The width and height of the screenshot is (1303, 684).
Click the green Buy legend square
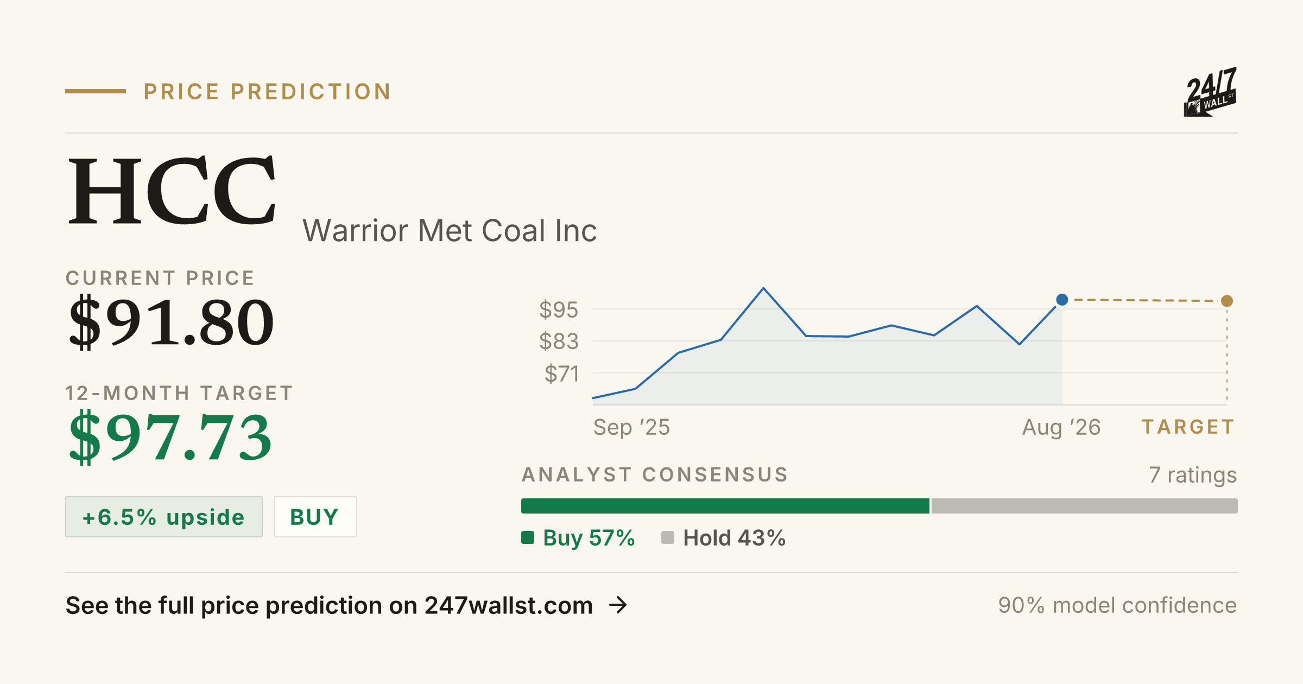[528, 537]
